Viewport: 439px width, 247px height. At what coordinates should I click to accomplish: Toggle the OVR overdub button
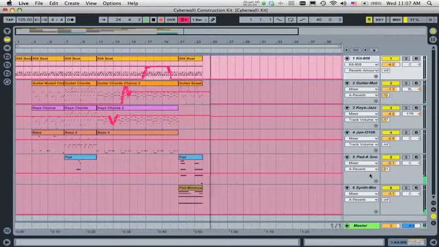point(171,20)
